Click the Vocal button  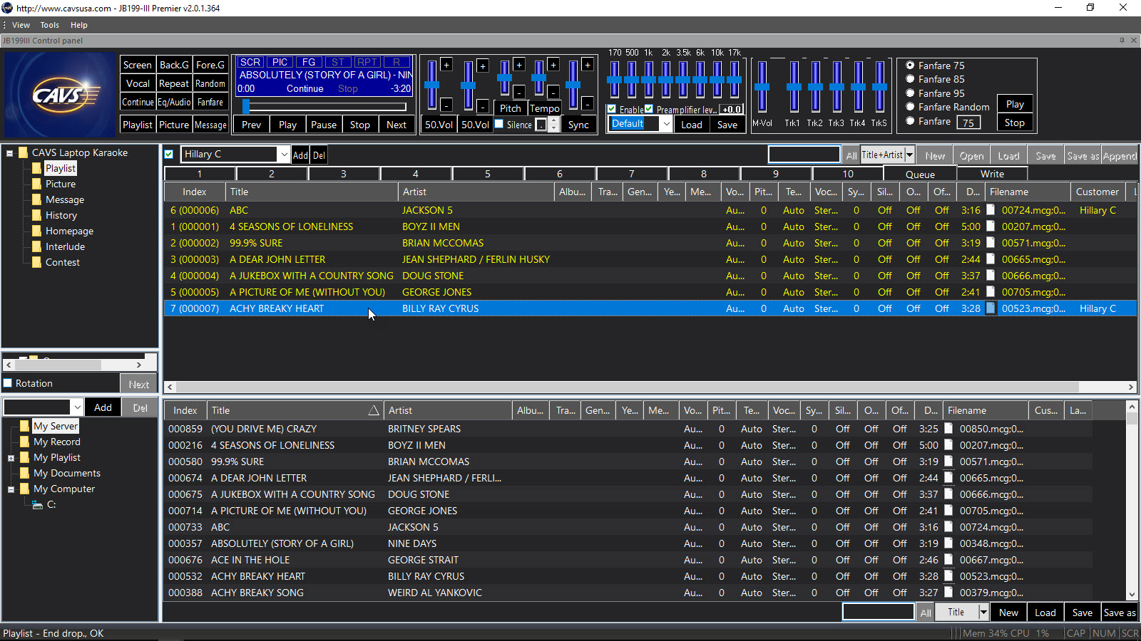pyautogui.click(x=138, y=83)
